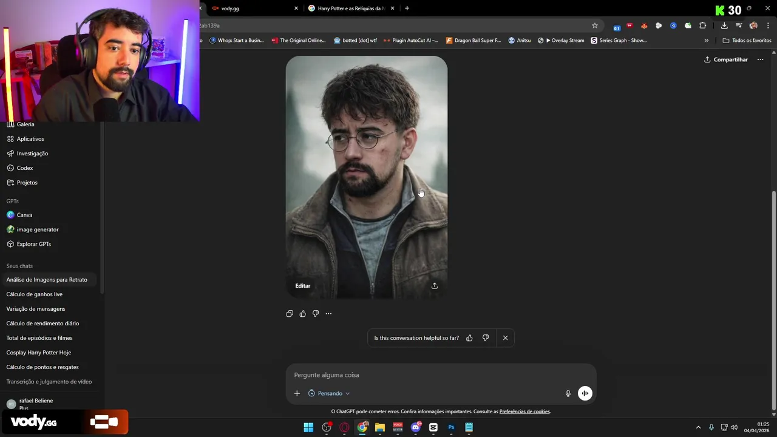Start voice mode with the waveform button
Screen dimensions: 777x437
point(585,393)
